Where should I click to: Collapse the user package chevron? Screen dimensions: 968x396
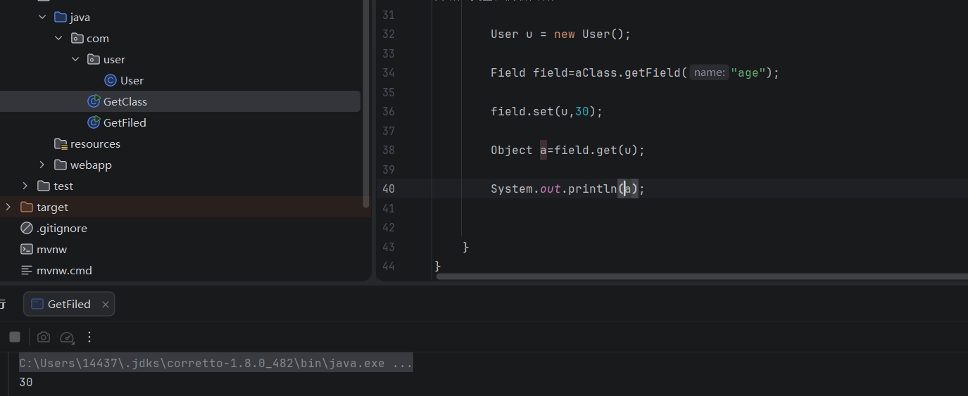click(x=76, y=59)
